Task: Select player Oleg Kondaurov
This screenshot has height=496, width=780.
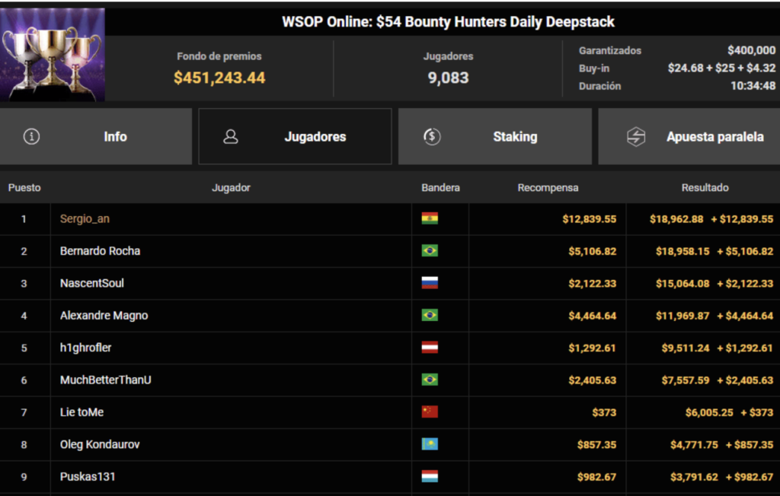Action: tap(100, 444)
